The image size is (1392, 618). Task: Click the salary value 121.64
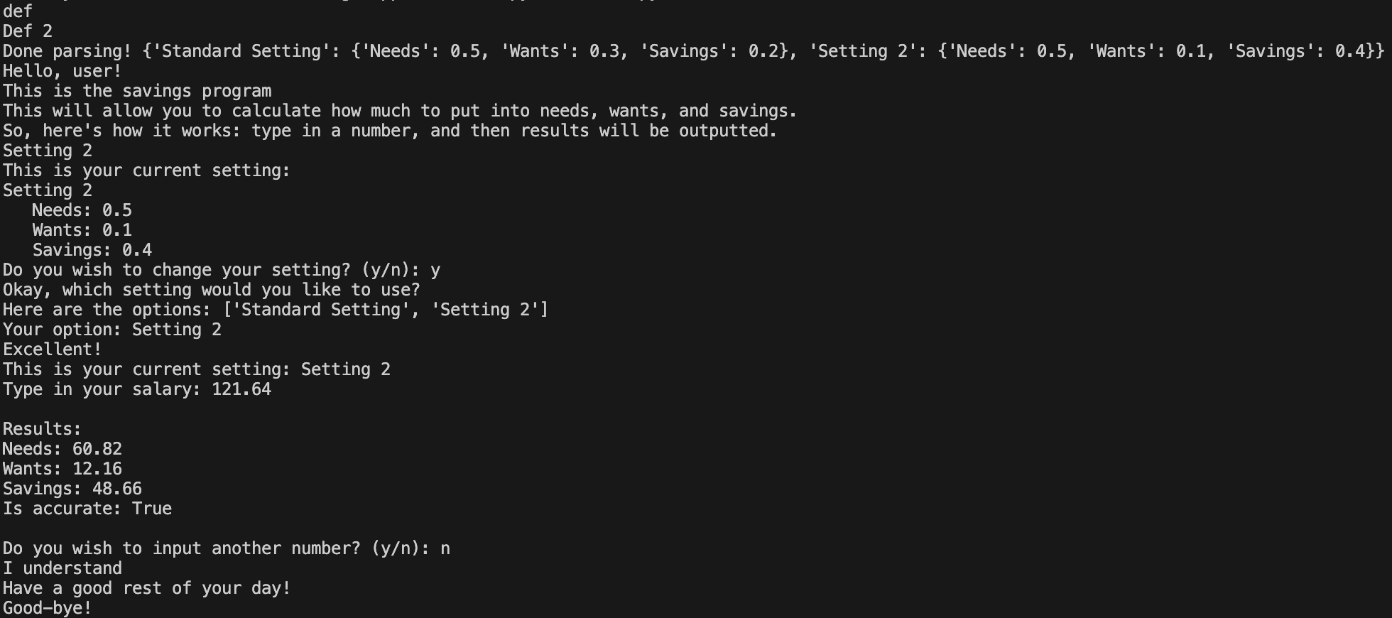(241, 389)
